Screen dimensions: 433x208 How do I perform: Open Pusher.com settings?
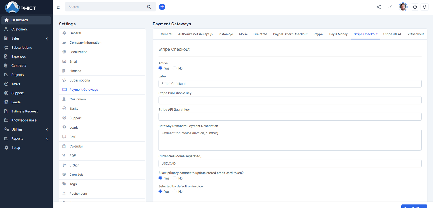[x=102, y=194]
